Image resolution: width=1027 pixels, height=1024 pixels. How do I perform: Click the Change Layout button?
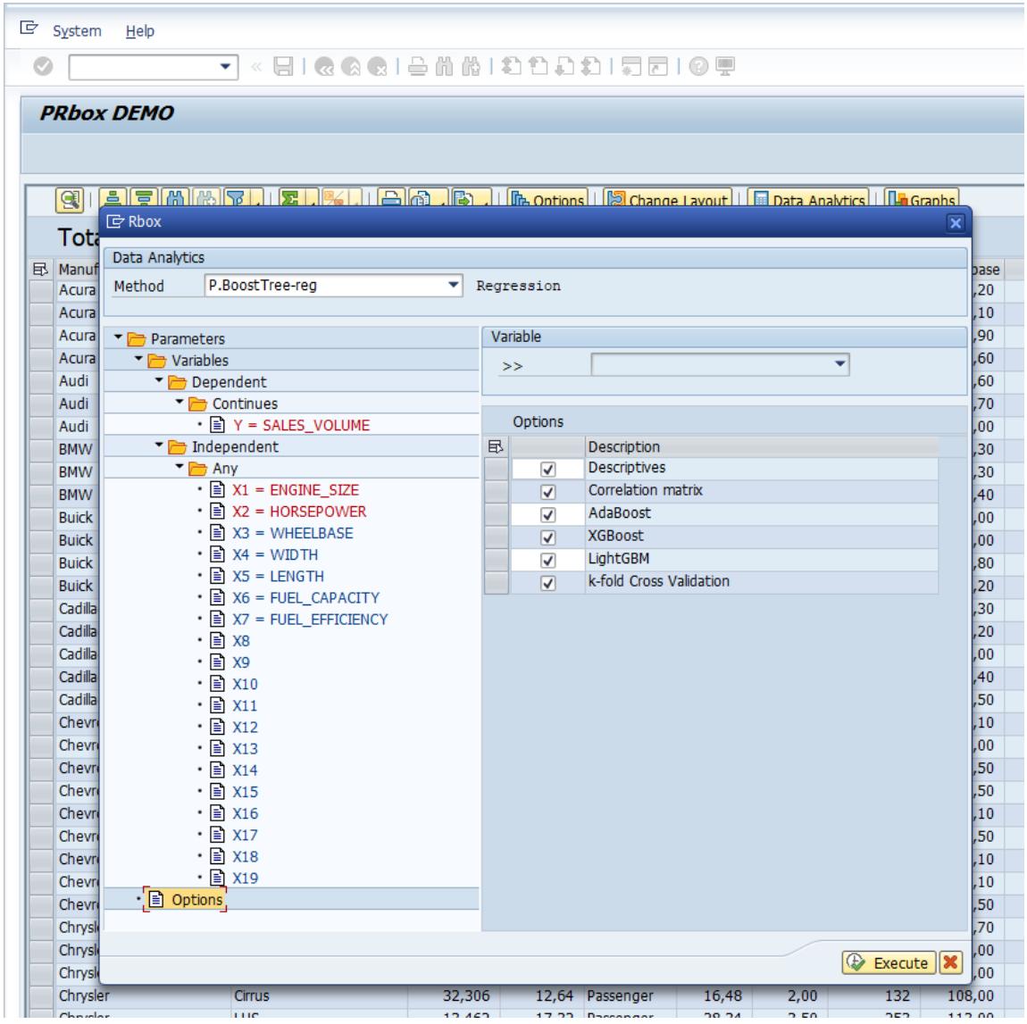(x=668, y=200)
